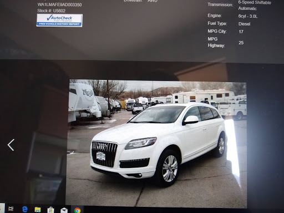
Task: Click the white Audi Q7 photo
Action: click(x=156, y=143)
